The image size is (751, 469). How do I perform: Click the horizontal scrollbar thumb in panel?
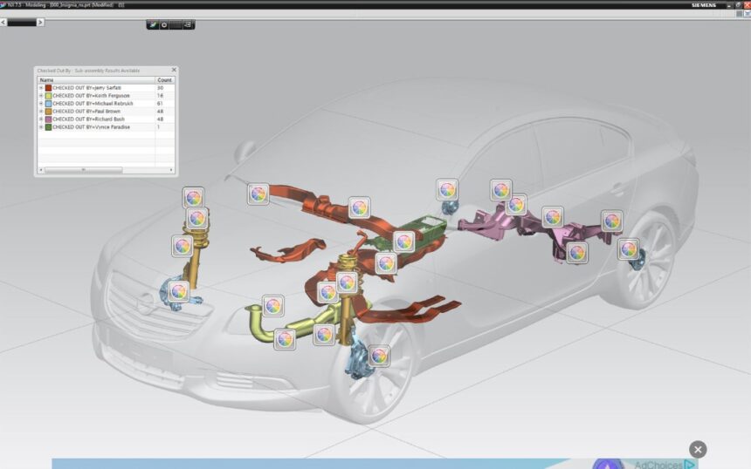pyautogui.click(x=84, y=170)
